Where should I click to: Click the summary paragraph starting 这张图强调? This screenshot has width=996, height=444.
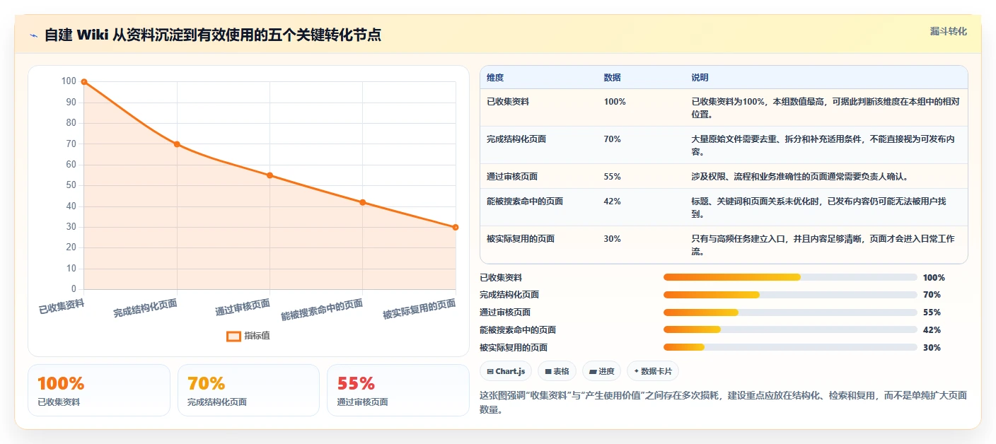(x=723, y=402)
